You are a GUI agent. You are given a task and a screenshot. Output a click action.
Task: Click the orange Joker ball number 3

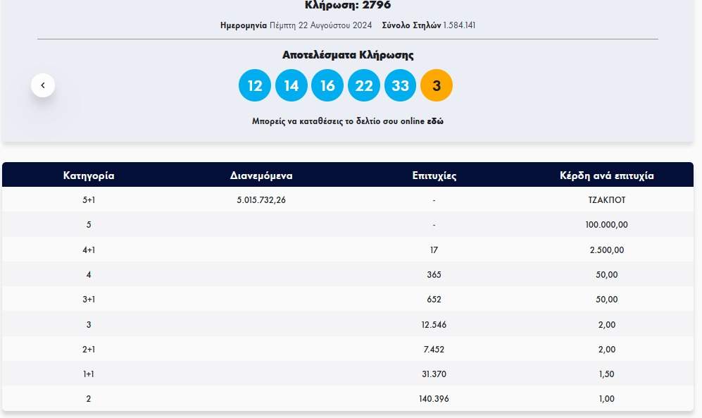pos(437,86)
